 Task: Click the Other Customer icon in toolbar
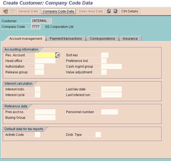pyautogui.click(x=5, y=11)
